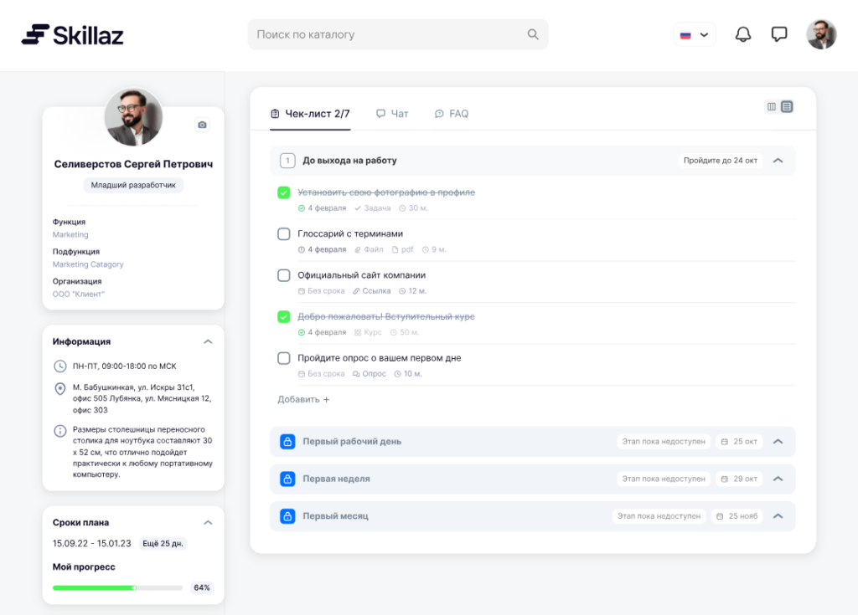Click the pdf file type label
This screenshot has width=858, height=615.
[x=402, y=249]
